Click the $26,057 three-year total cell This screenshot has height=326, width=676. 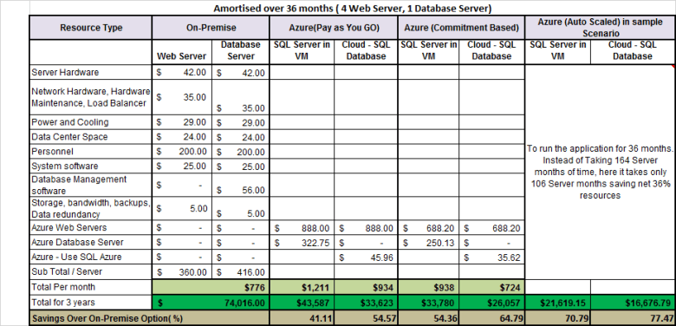click(x=492, y=303)
